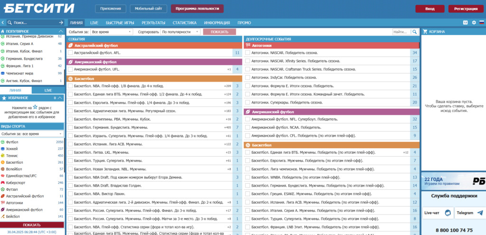The image size is (486, 235).
Task: Click the odds format icon
Action: pyautogui.click(x=465, y=23)
